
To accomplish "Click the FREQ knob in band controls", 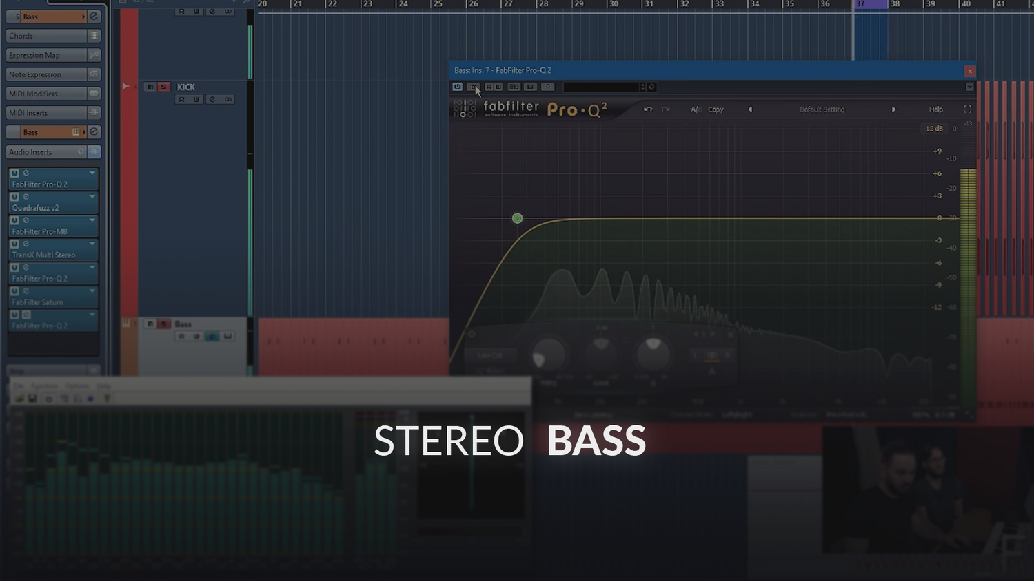I will [x=549, y=355].
